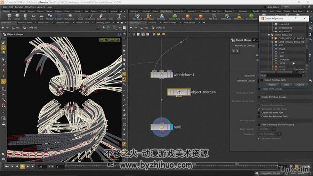Image resolution: width=313 pixels, height=176 pixels.
Task: Click Accept in Choose Operator dialog
Action: pos(272,85)
